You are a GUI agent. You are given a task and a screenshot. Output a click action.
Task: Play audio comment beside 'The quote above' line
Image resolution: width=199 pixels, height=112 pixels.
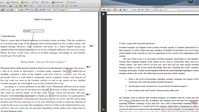tap(89, 67)
